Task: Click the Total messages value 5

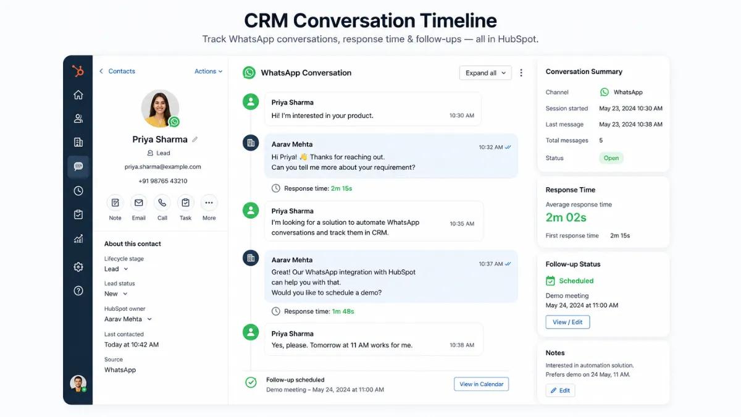Action: point(601,141)
